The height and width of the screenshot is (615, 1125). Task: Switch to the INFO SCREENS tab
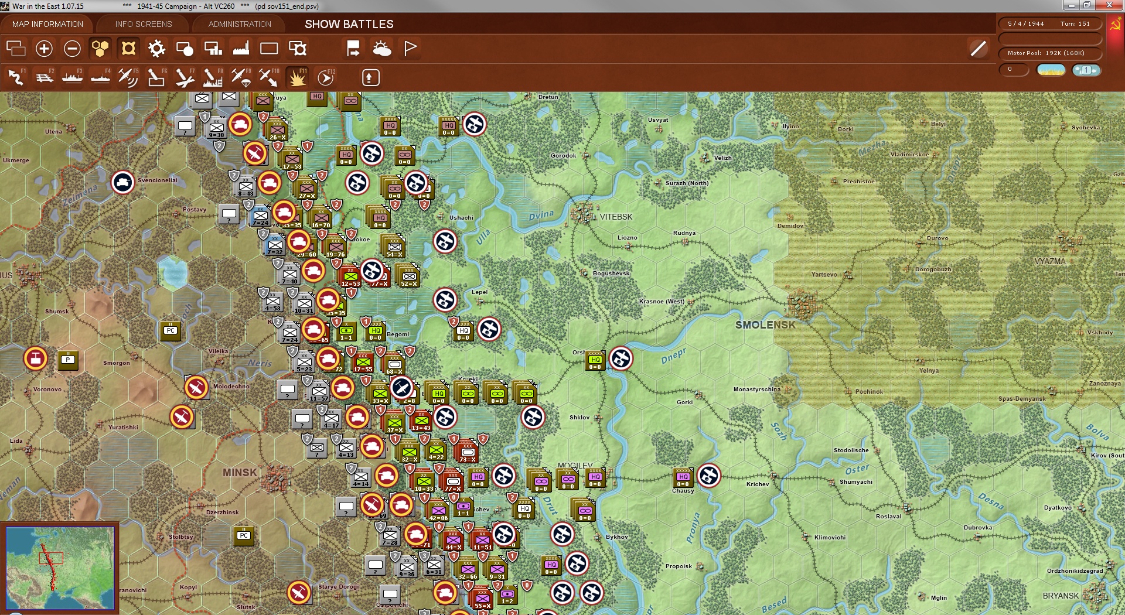pyautogui.click(x=144, y=24)
